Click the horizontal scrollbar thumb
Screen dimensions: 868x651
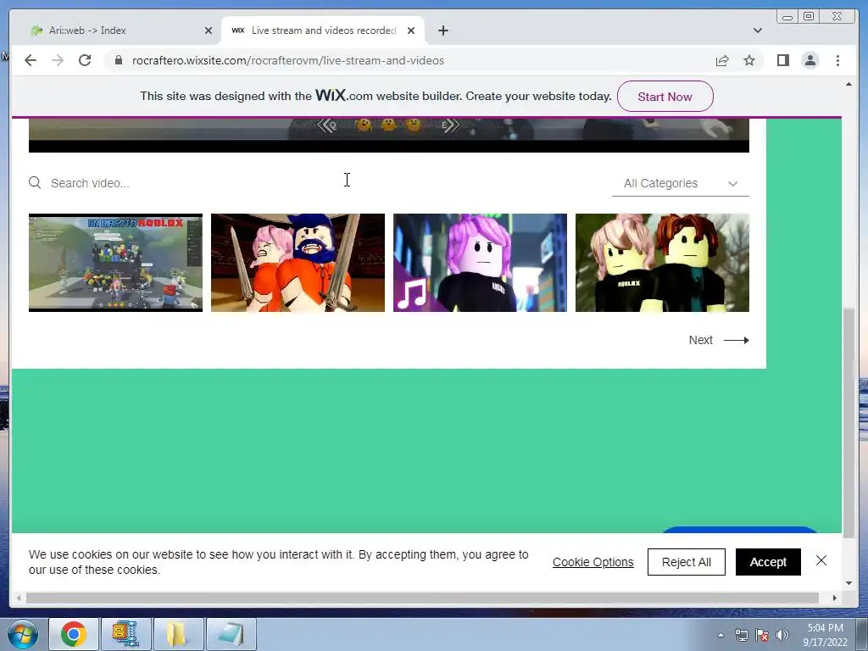point(422,598)
